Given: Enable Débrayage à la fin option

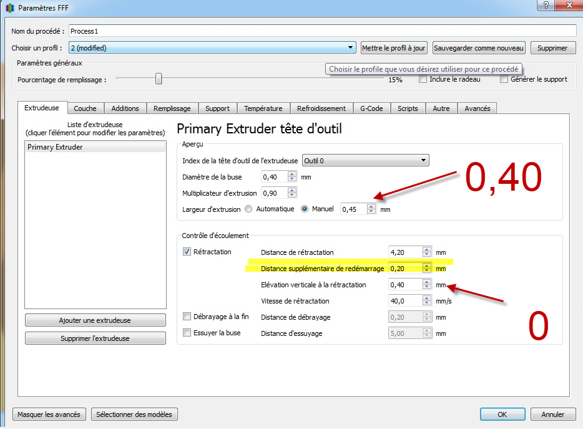Looking at the screenshot, I should [x=187, y=317].
